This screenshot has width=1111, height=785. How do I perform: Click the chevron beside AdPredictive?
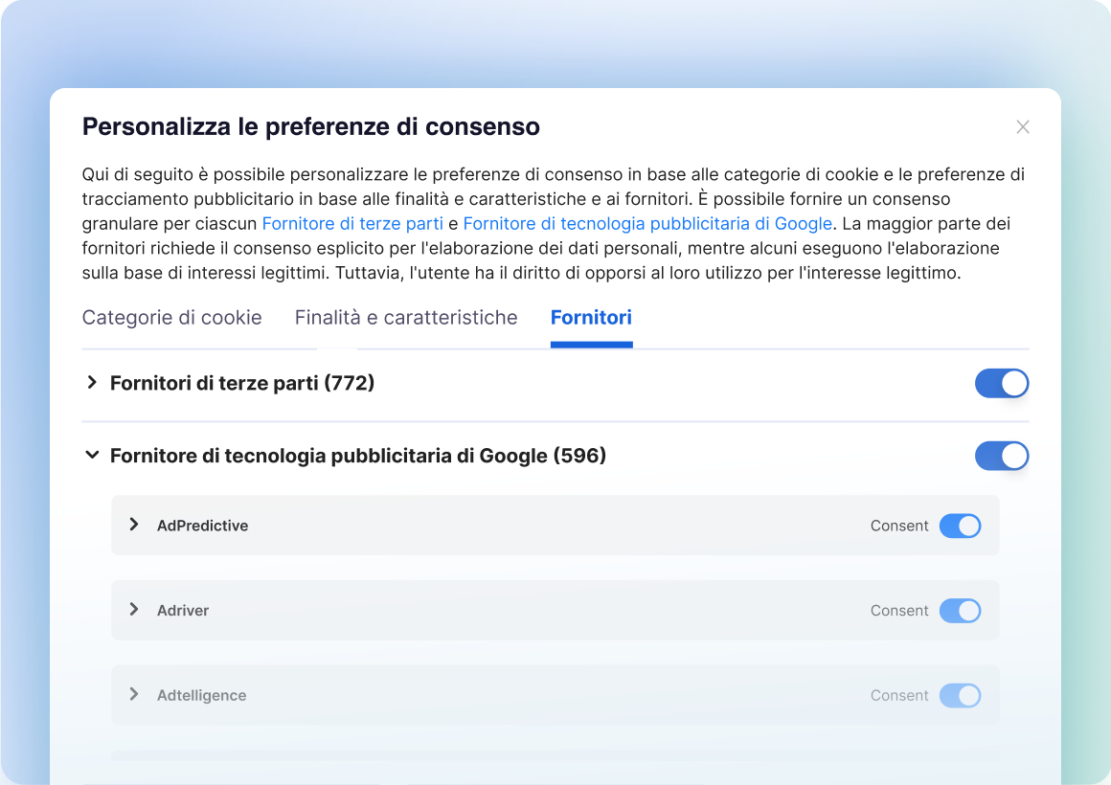[x=134, y=525]
